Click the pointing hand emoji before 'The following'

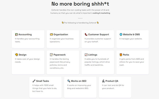pyautogui.click(x=63, y=23)
